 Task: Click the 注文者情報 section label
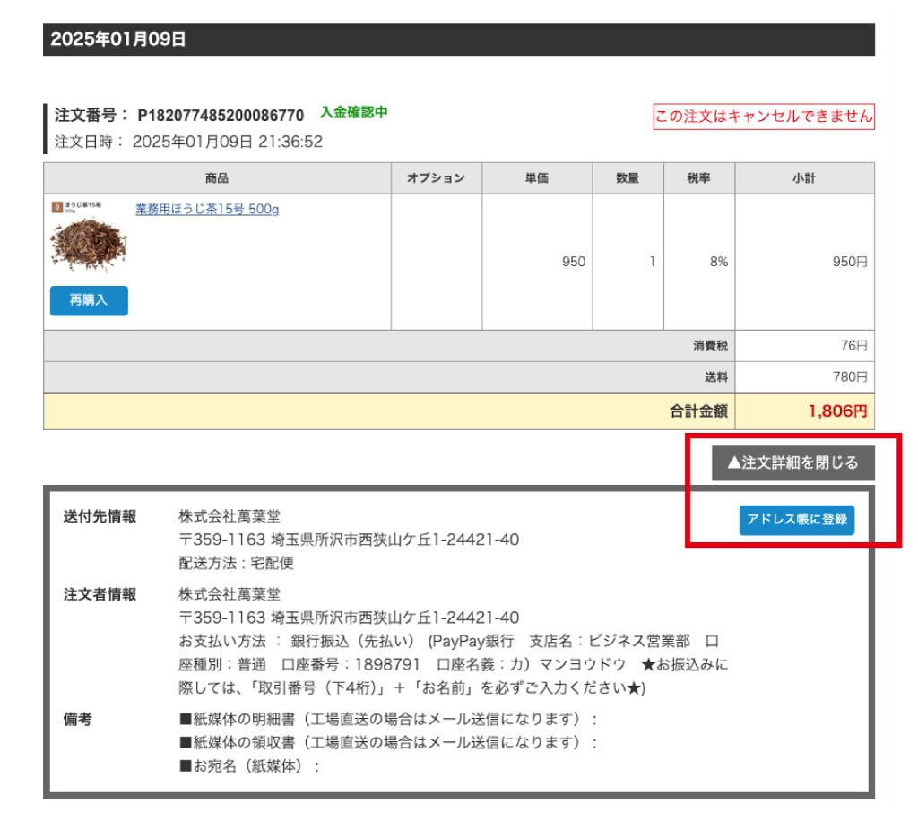[100, 594]
